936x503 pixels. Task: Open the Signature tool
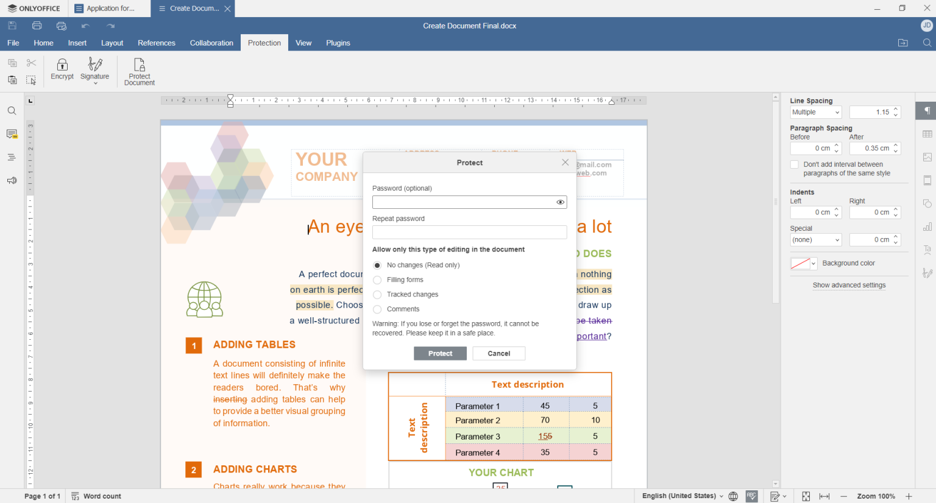coord(94,71)
